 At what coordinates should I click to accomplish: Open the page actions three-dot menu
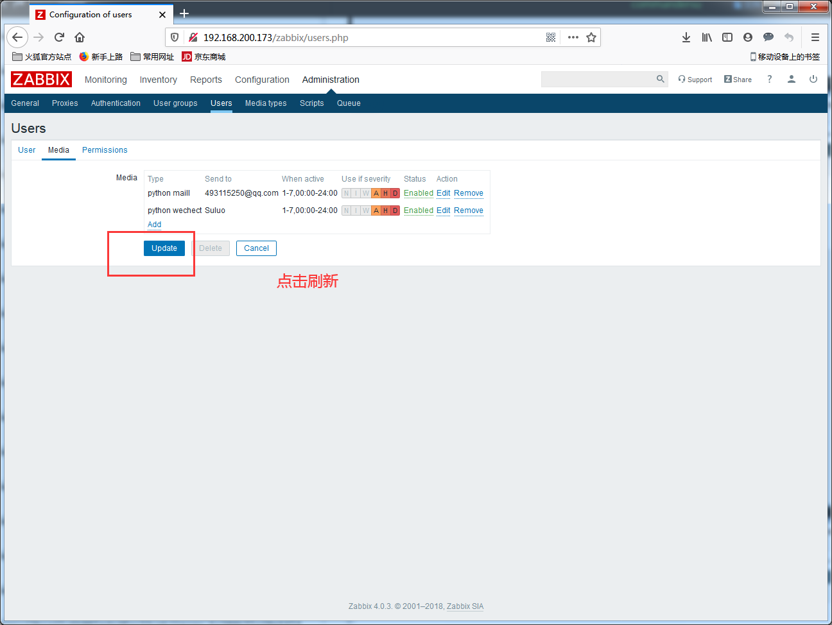click(573, 37)
